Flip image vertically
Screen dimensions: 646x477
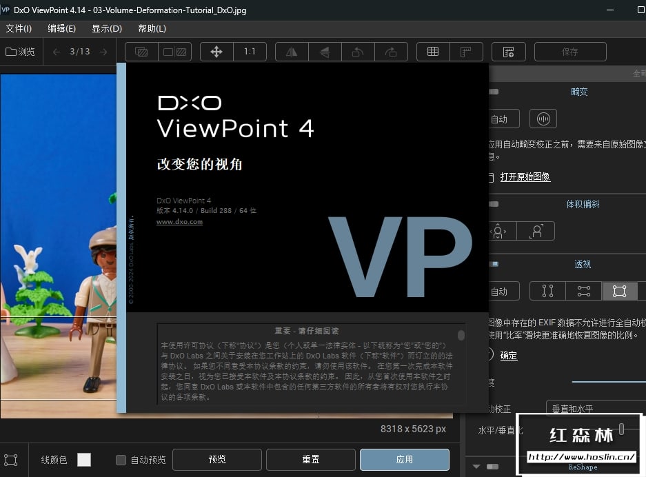coord(325,52)
